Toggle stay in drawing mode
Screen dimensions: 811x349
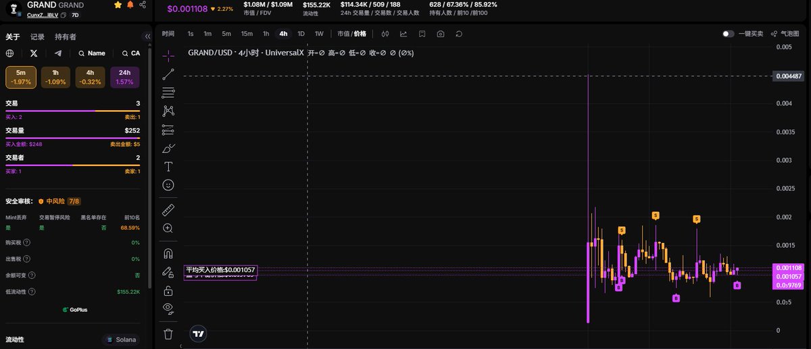pyautogui.click(x=168, y=272)
